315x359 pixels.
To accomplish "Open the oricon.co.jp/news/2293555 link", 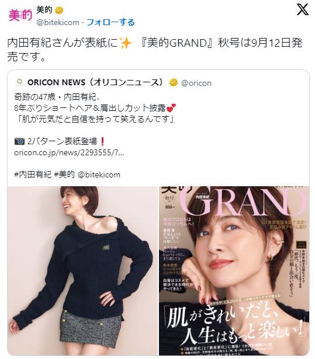I will [69, 153].
